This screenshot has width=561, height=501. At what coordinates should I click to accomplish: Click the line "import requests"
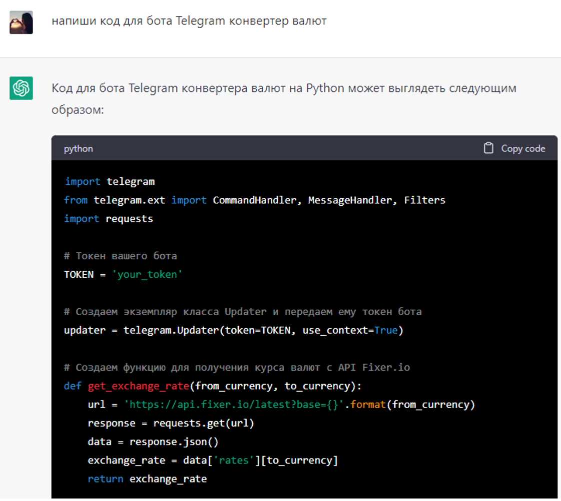point(109,219)
